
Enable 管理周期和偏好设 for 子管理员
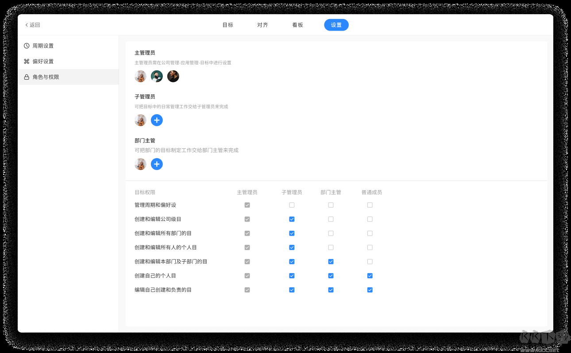tap(292, 205)
